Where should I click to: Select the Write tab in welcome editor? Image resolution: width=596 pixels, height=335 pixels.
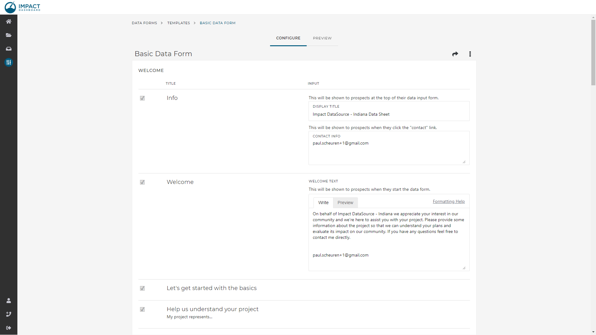coord(323,203)
